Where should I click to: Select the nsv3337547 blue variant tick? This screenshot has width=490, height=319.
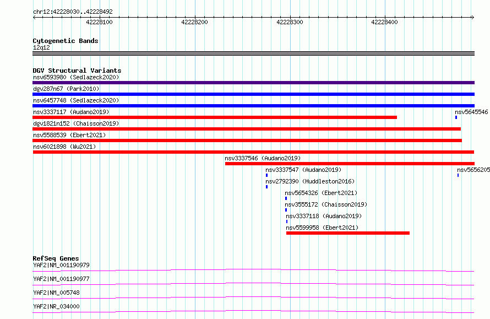click(x=266, y=175)
